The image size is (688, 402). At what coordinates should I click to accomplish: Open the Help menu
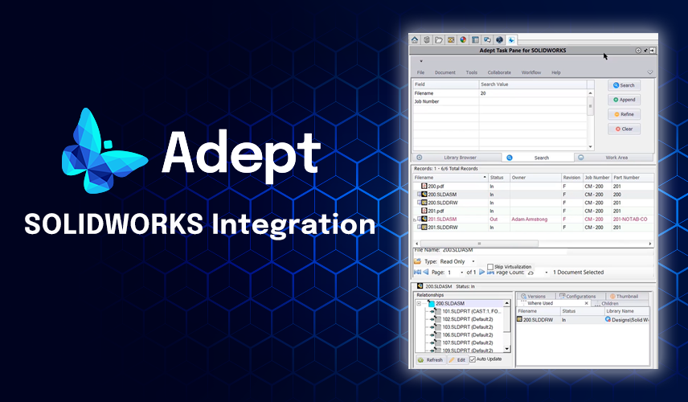tap(556, 72)
